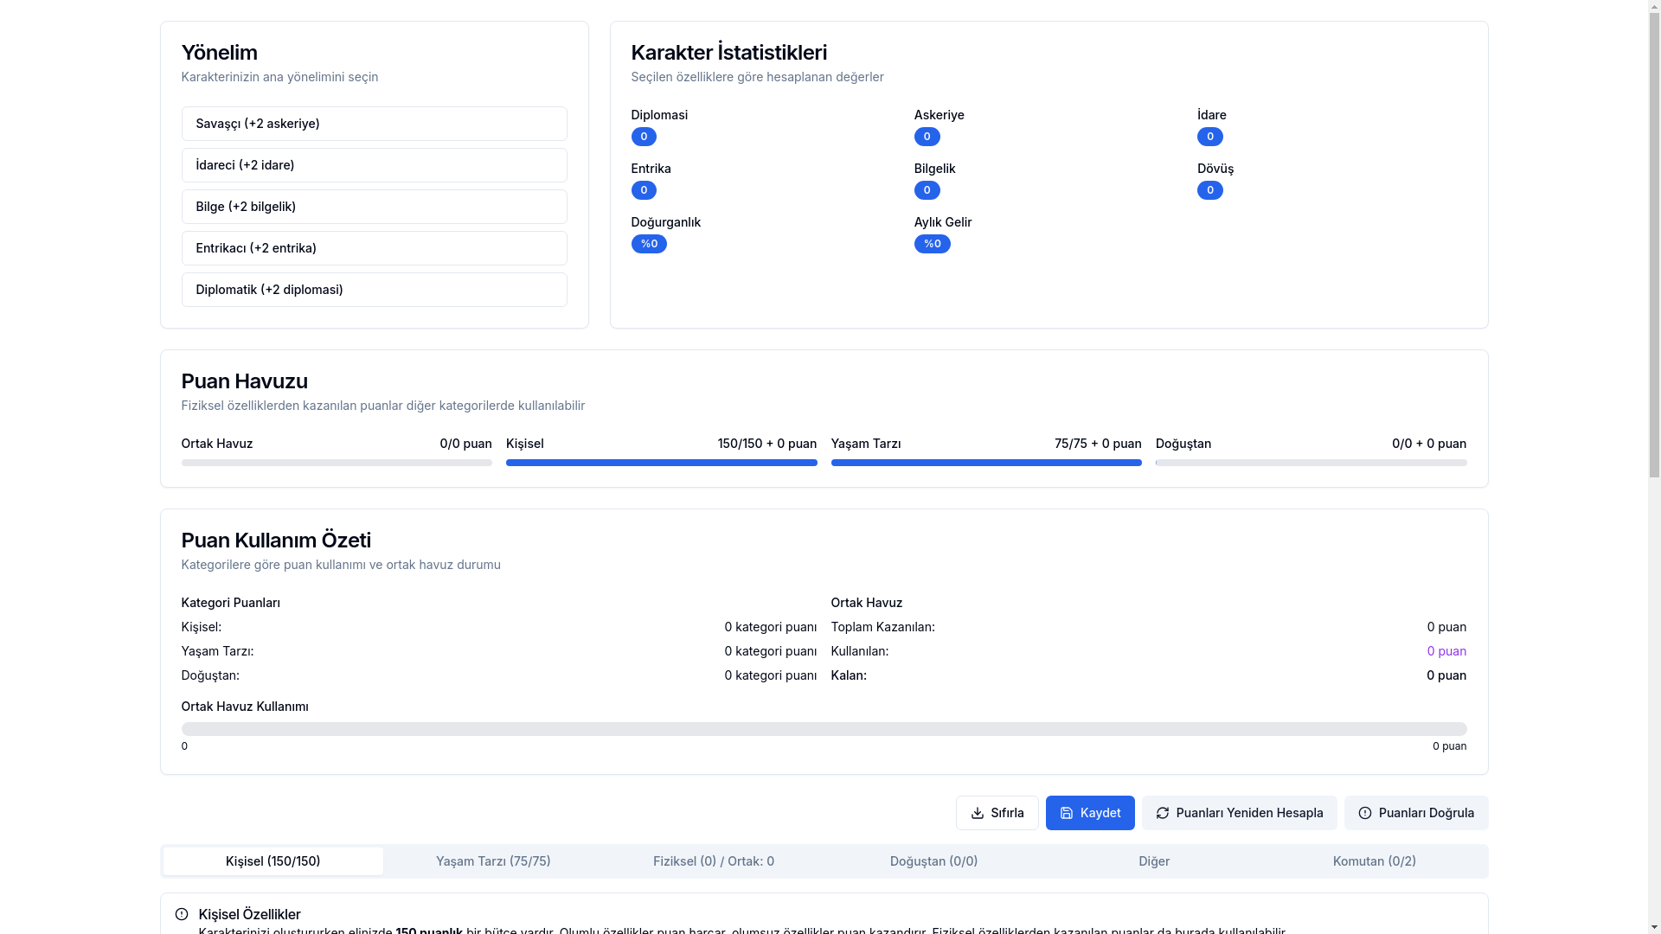Click the Aylık Gelir %0 badge
This screenshot has height=934, width=1661.
(932, 244)
